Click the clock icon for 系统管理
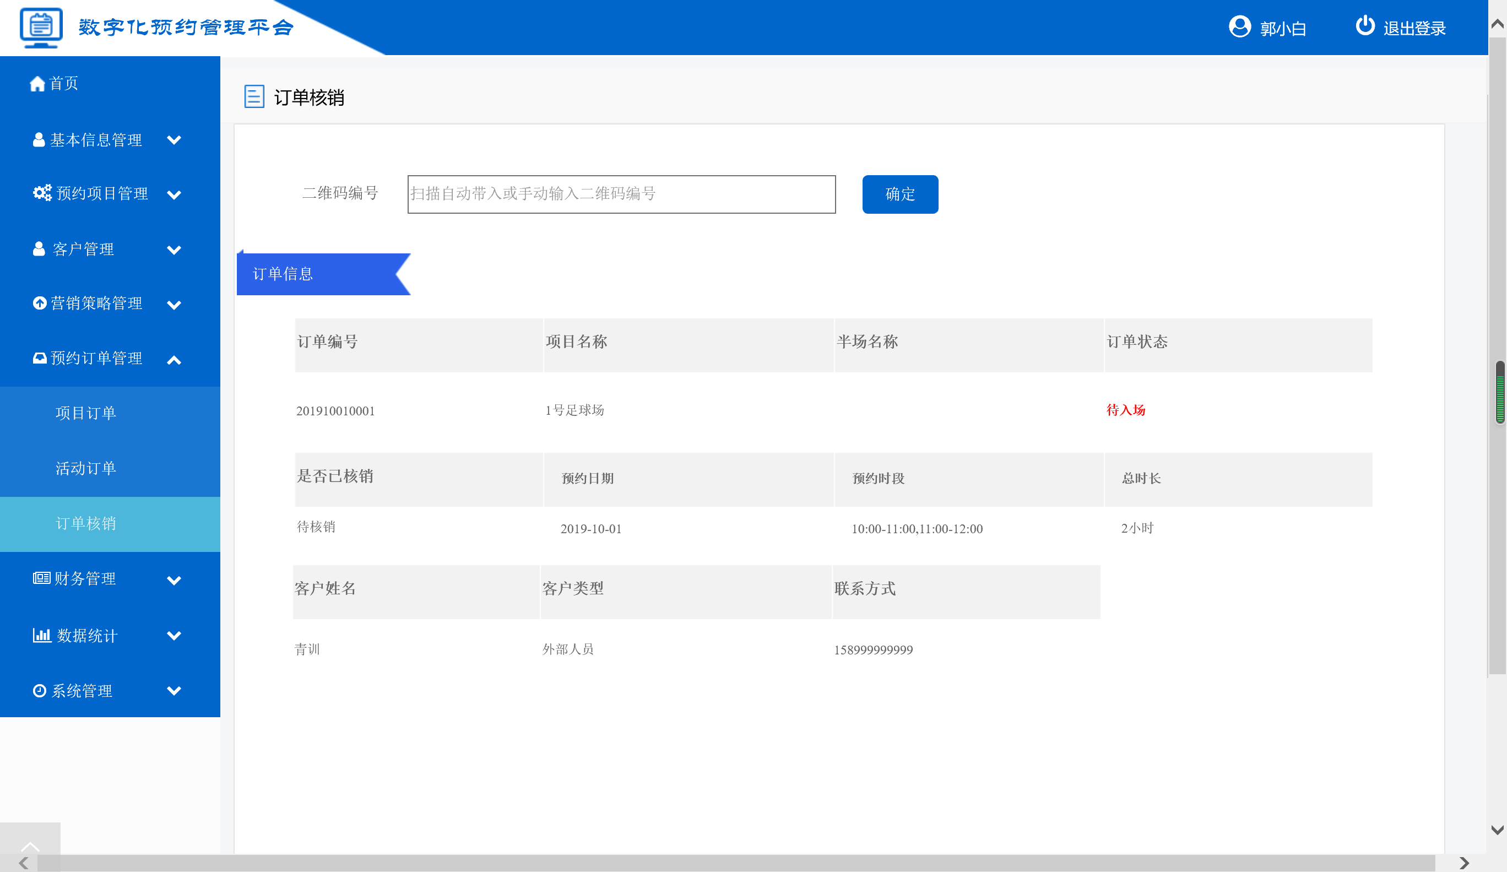 [40, 691]
